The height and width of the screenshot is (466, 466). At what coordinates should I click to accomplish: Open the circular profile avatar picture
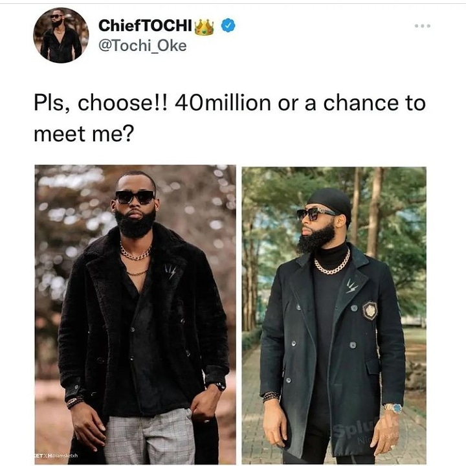[61, 36]
